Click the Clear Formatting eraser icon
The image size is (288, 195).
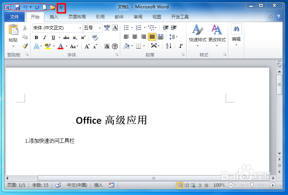tap(95, 38)
